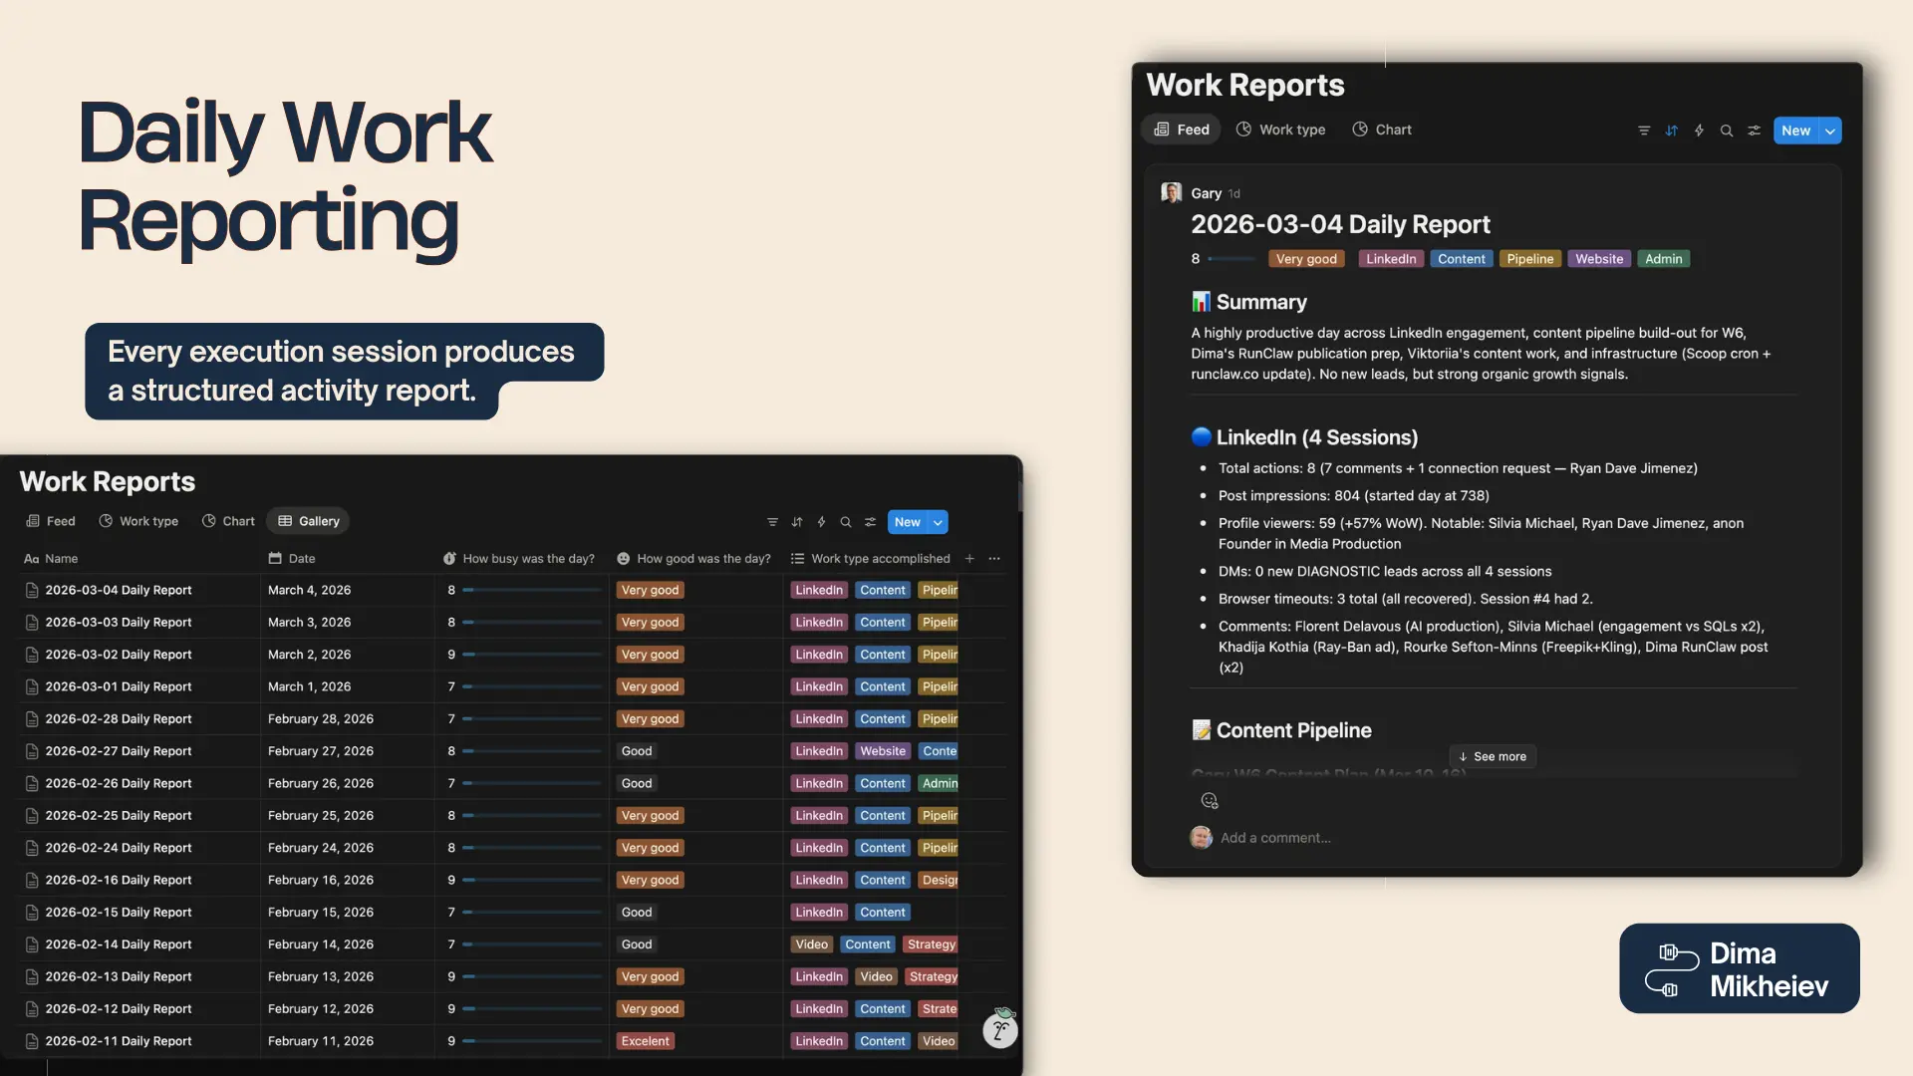Screen dimensions: 1913x1076
Task: Open 2026-03-04 Daily Report title in feed
Action: click(x=1340, y=224)
